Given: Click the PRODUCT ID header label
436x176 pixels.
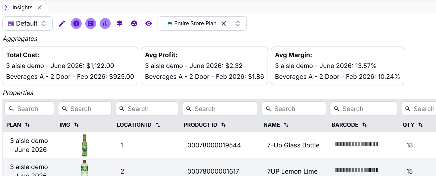Looking at the screenshot, I should click(x=200, y=125).
